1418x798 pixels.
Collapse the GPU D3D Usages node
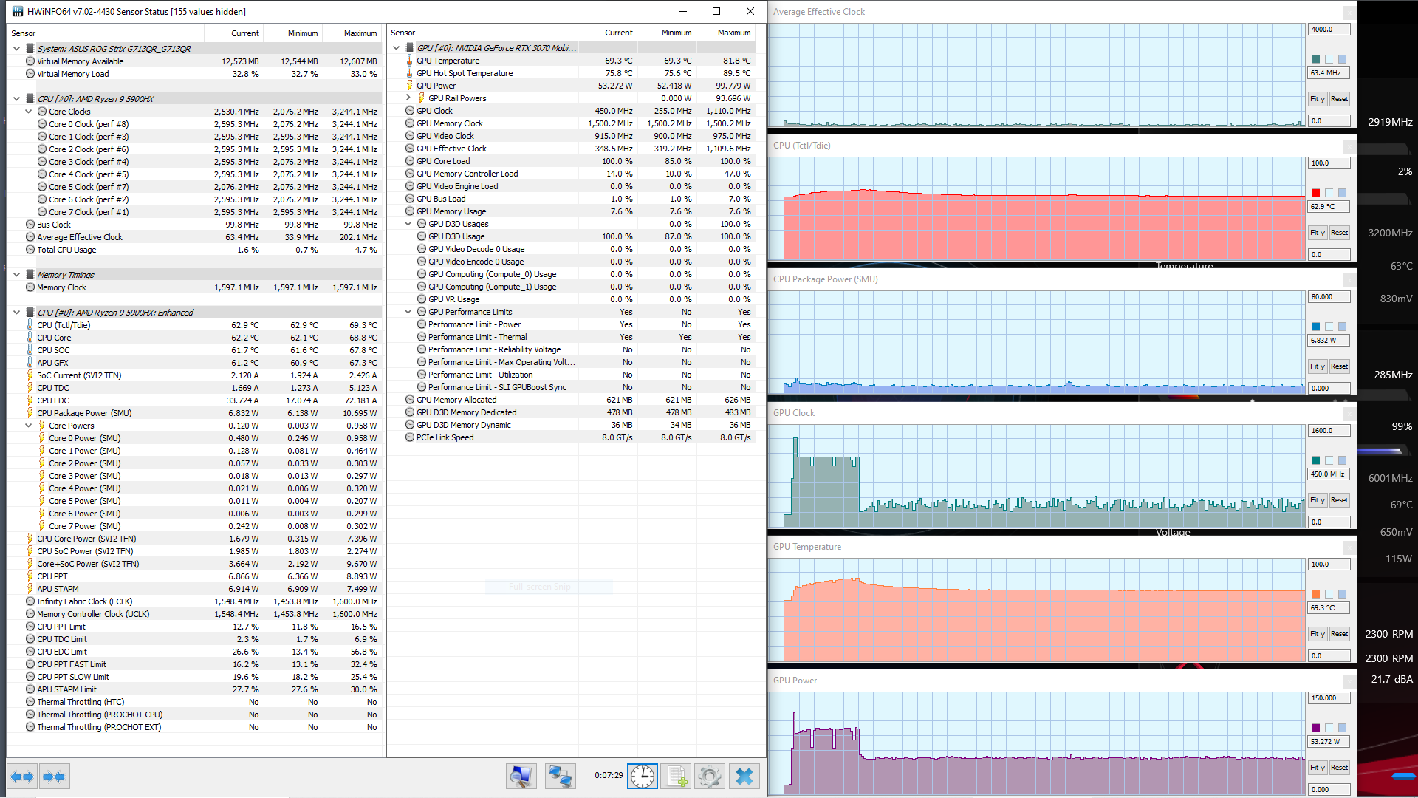coord(408,224)
